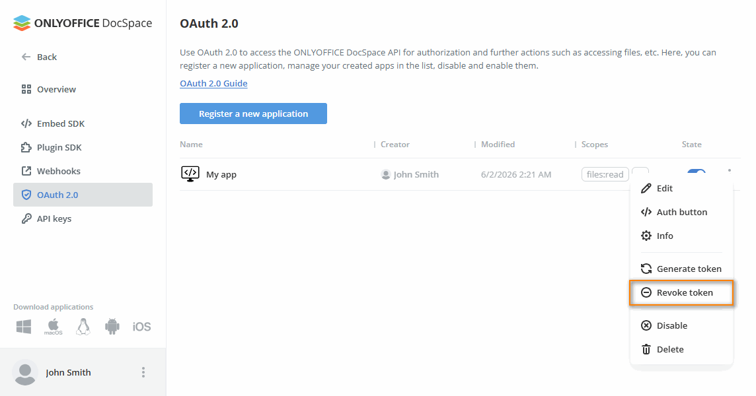Open profile options three-dot menu

point(143,372)
